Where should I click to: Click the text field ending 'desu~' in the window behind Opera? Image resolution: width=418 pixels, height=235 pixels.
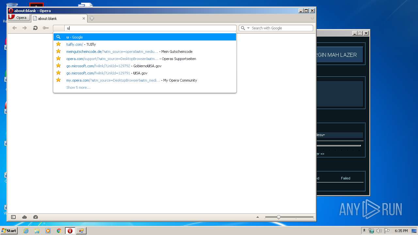[340, 135]
